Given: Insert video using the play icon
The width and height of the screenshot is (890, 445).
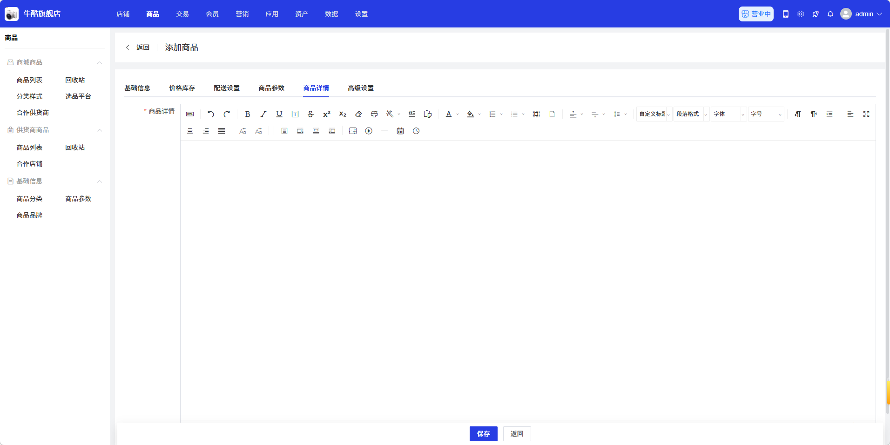Looking at the screenshot, I should (x=369, y=131).
